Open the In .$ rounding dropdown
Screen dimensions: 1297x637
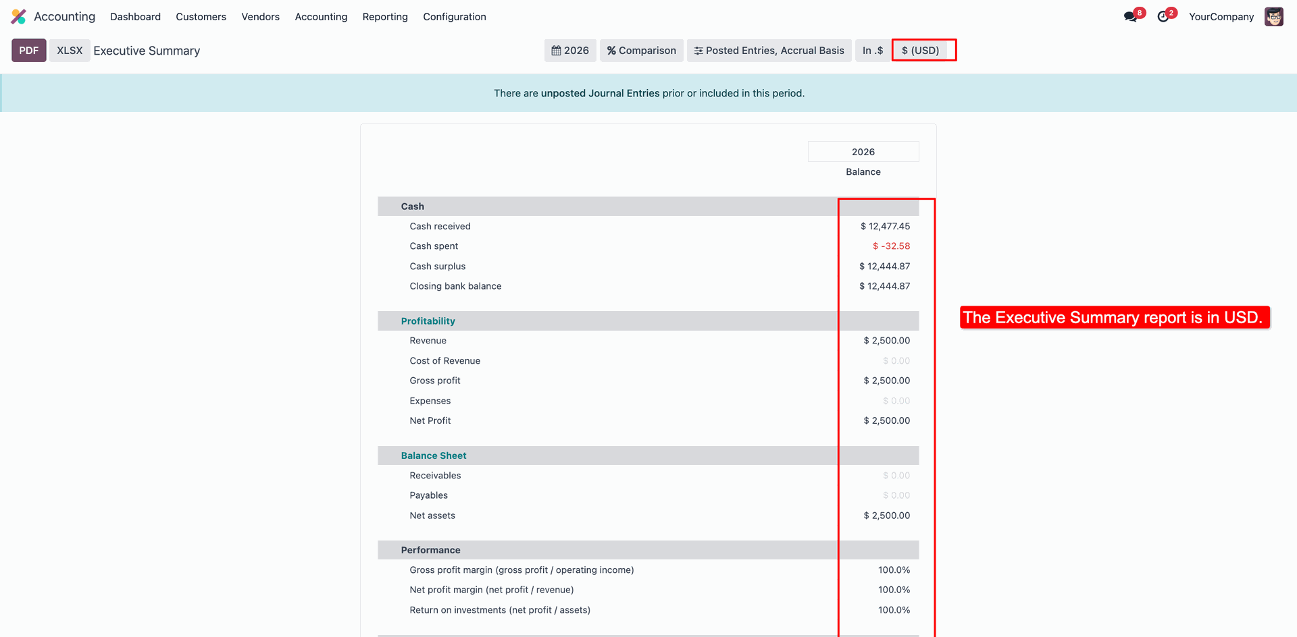click(872, 51)
